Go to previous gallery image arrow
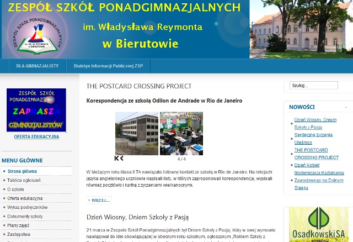This screenshot has width=353, height=242. [121, 159]
